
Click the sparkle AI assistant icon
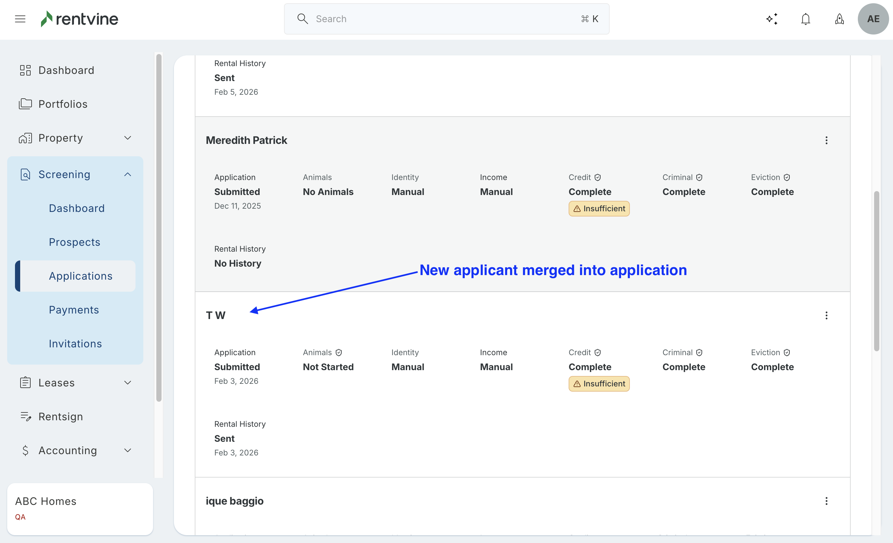(772, 19)
